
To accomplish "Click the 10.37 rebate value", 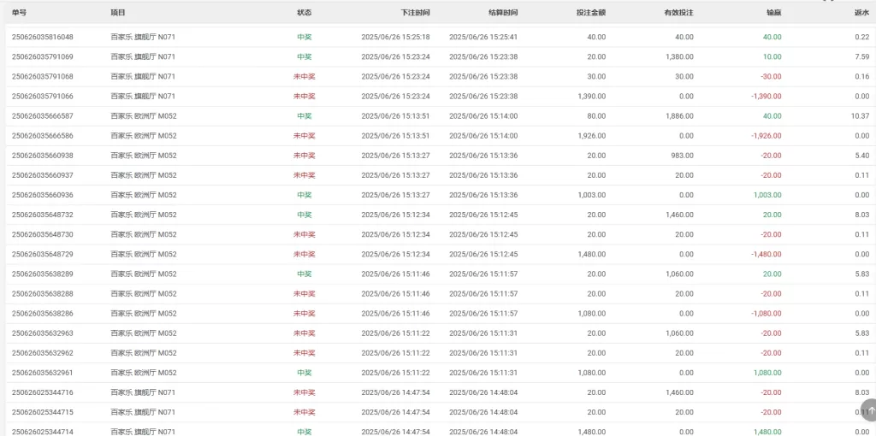I will (861, 116).
